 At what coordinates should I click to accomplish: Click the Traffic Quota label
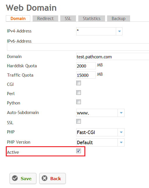tap(20, 75)
